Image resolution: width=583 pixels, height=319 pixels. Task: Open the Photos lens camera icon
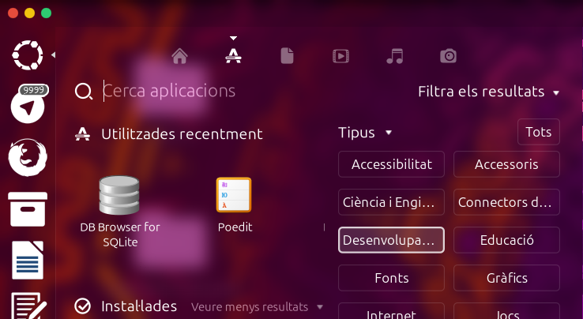tap(448, 56)
